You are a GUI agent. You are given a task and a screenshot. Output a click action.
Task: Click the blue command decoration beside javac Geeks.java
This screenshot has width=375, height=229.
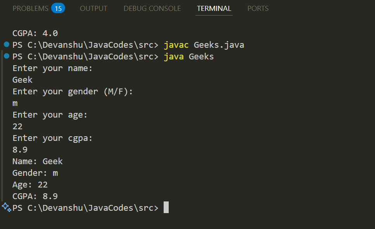6,44
